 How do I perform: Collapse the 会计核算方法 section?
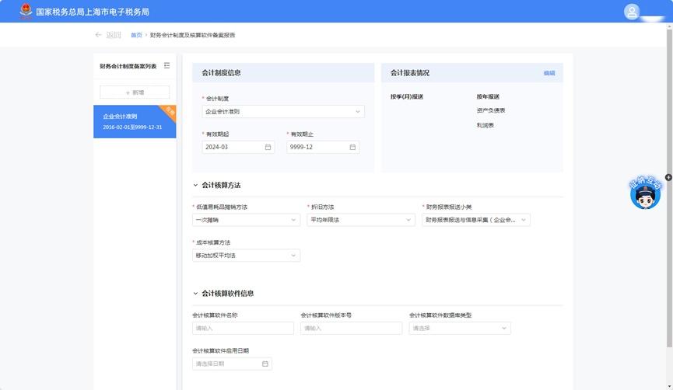(195, 185)
